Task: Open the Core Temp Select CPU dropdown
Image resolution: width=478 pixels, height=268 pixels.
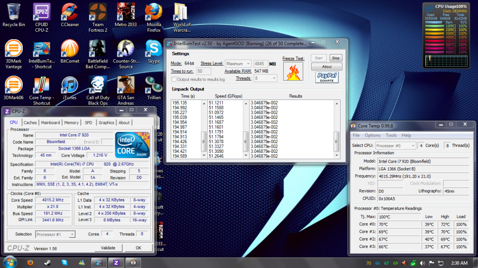Action: click(x=395, y=146)
